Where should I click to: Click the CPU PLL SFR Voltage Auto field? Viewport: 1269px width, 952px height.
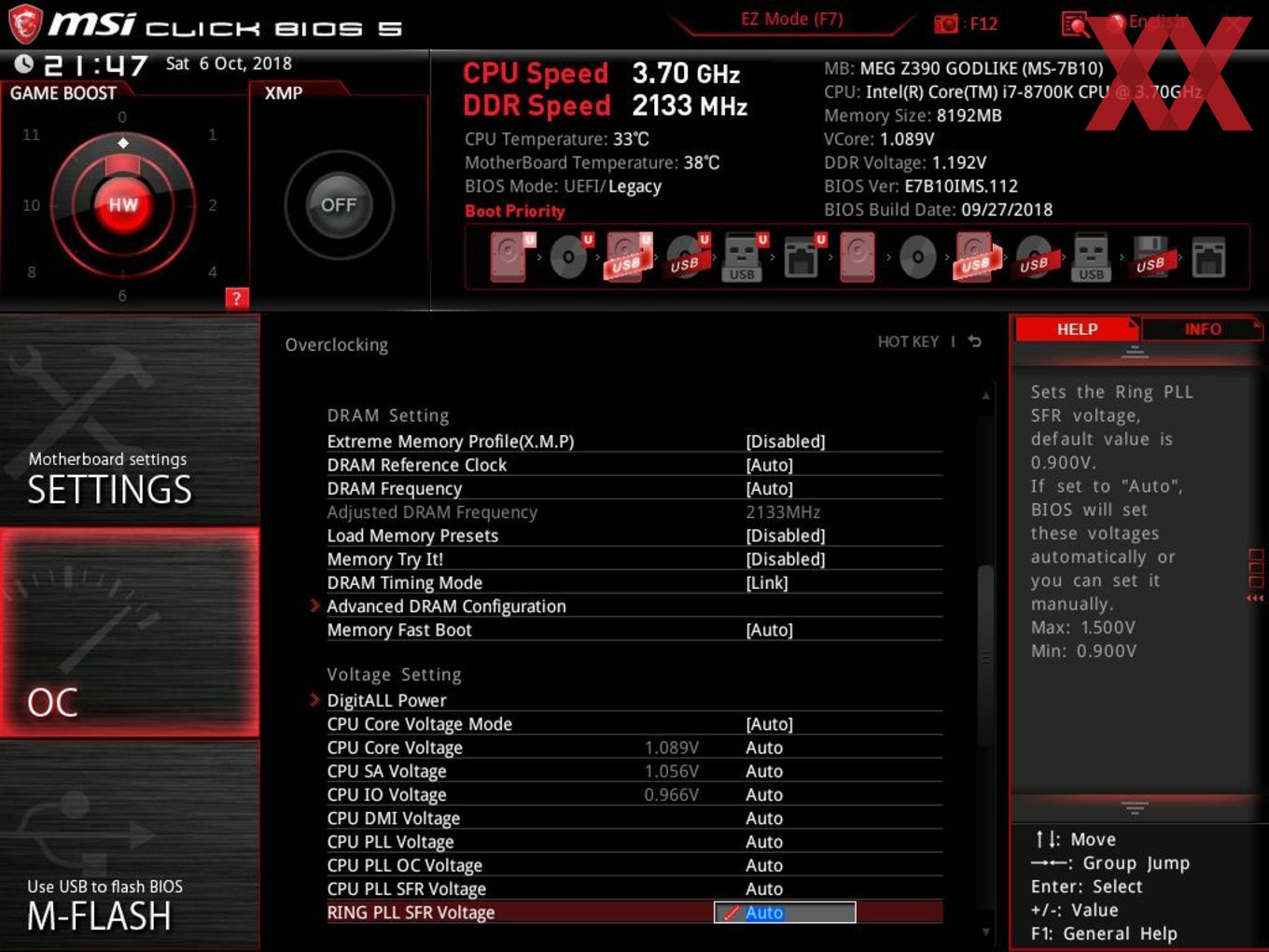764,889
